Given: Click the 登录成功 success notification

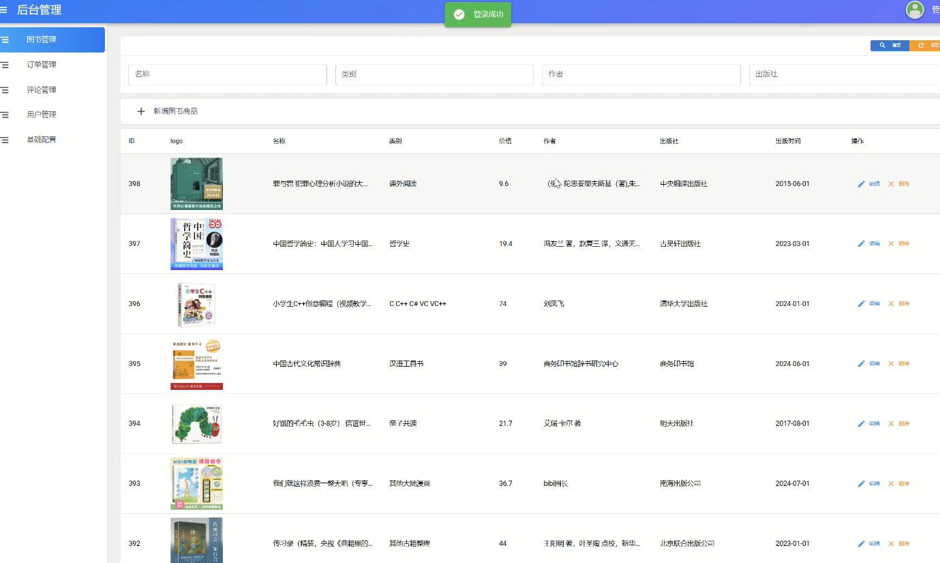Looking at the screenshot, I should [478, 15].
